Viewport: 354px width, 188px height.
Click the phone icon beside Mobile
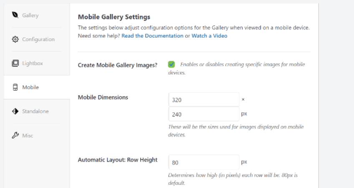point(15,87)
